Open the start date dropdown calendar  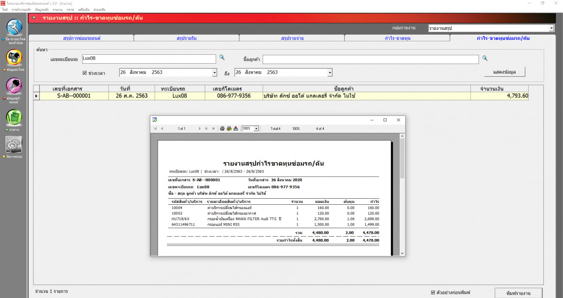(215, 73)
